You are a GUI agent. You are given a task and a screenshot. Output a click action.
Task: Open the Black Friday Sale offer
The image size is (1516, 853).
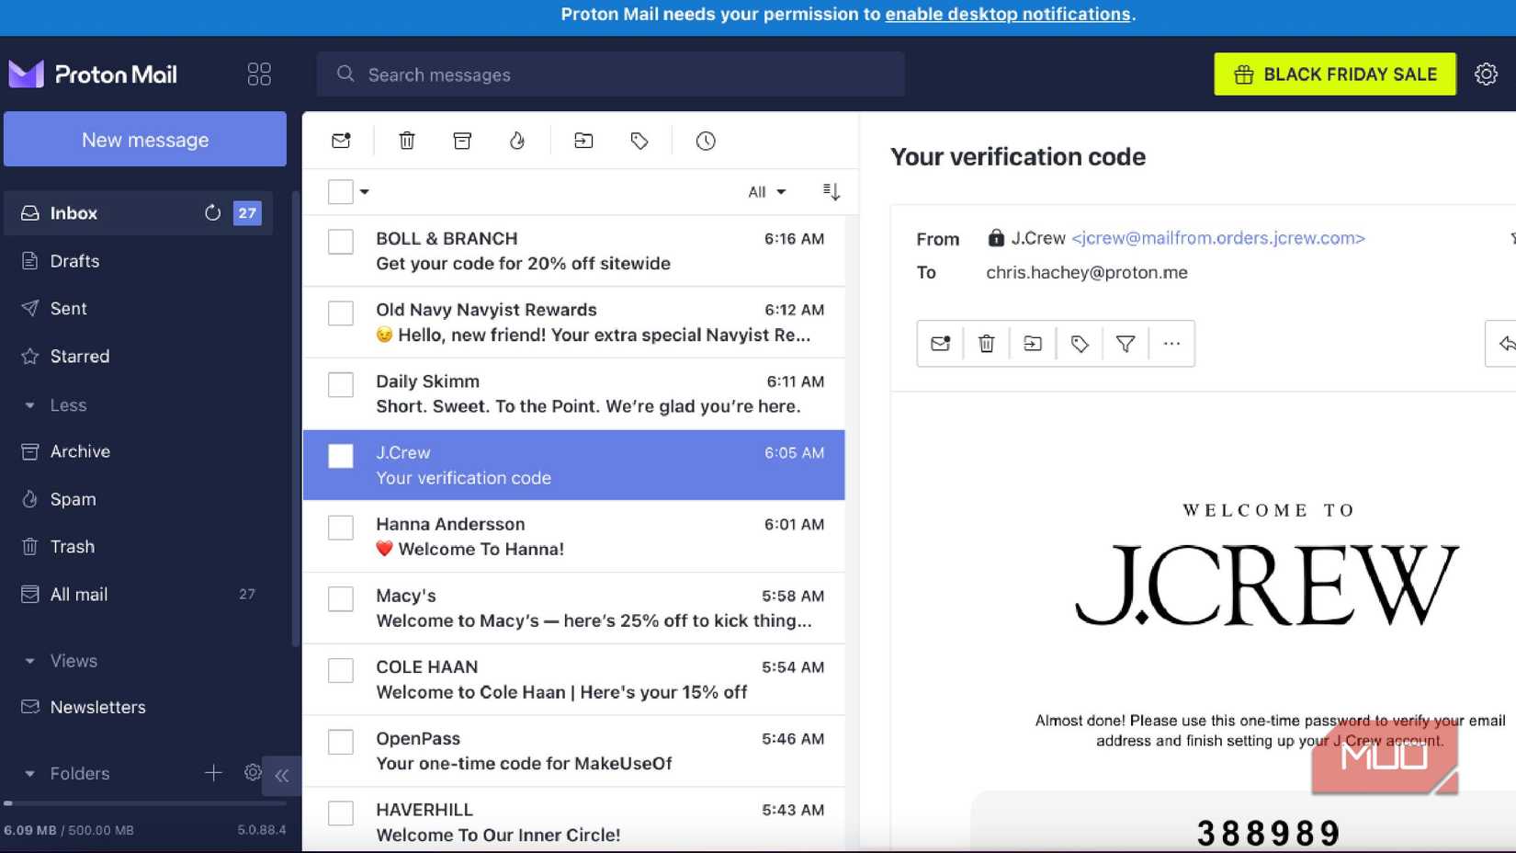(1334, 74)
